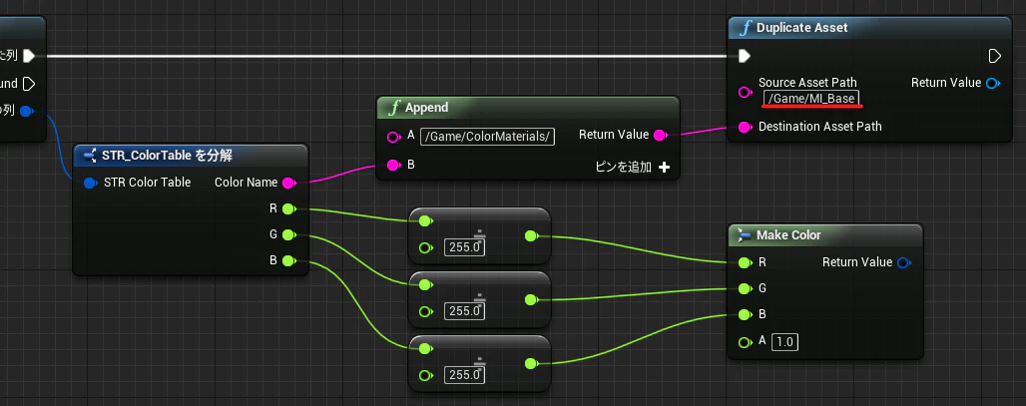Click Make Color G input pin
The height and width of the screenshot is (406, 1026).
pos(745,289)
